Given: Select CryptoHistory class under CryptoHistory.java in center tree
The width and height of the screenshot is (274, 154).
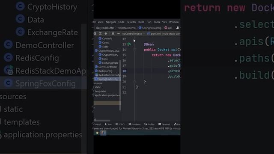Looking at the screenshot, I should coord(108,55).
